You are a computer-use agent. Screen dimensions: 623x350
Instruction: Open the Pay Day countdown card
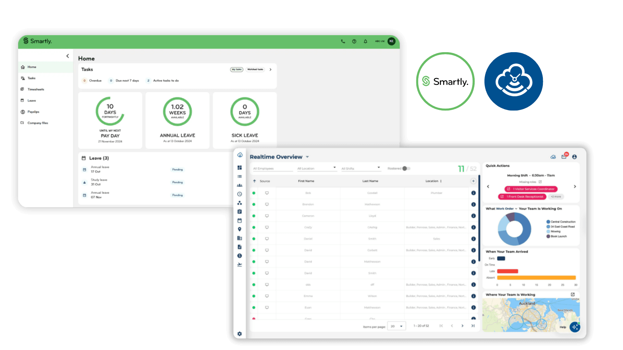pyautogui.click(x=110, y=120)
